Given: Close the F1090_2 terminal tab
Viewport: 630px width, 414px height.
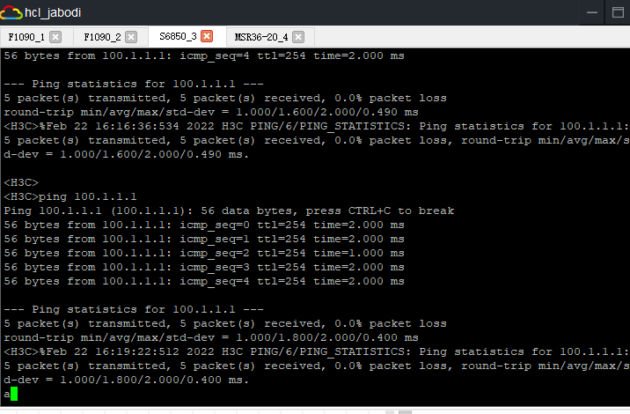Looking at the screenshot, I should (131, 37).
